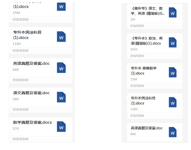
Task: Open 语文真题及答案.doc file name
Action: 31,93
